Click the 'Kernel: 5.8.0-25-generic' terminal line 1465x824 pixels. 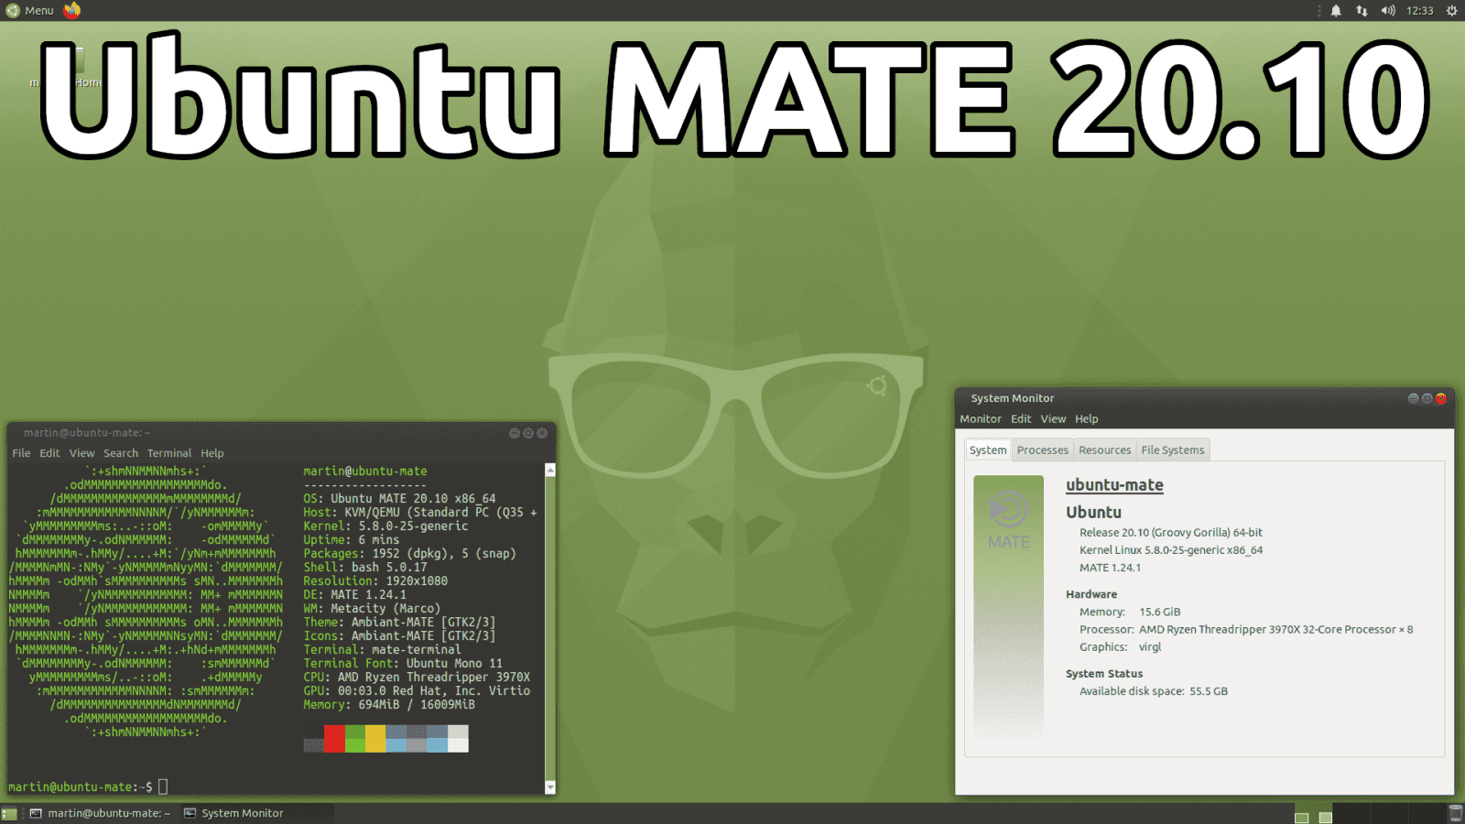[x=385, y=526]
